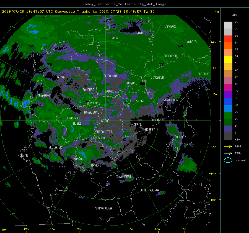Screen dimensions: 249x233
Task: Click the HUBLI city label
Action: 77,124
